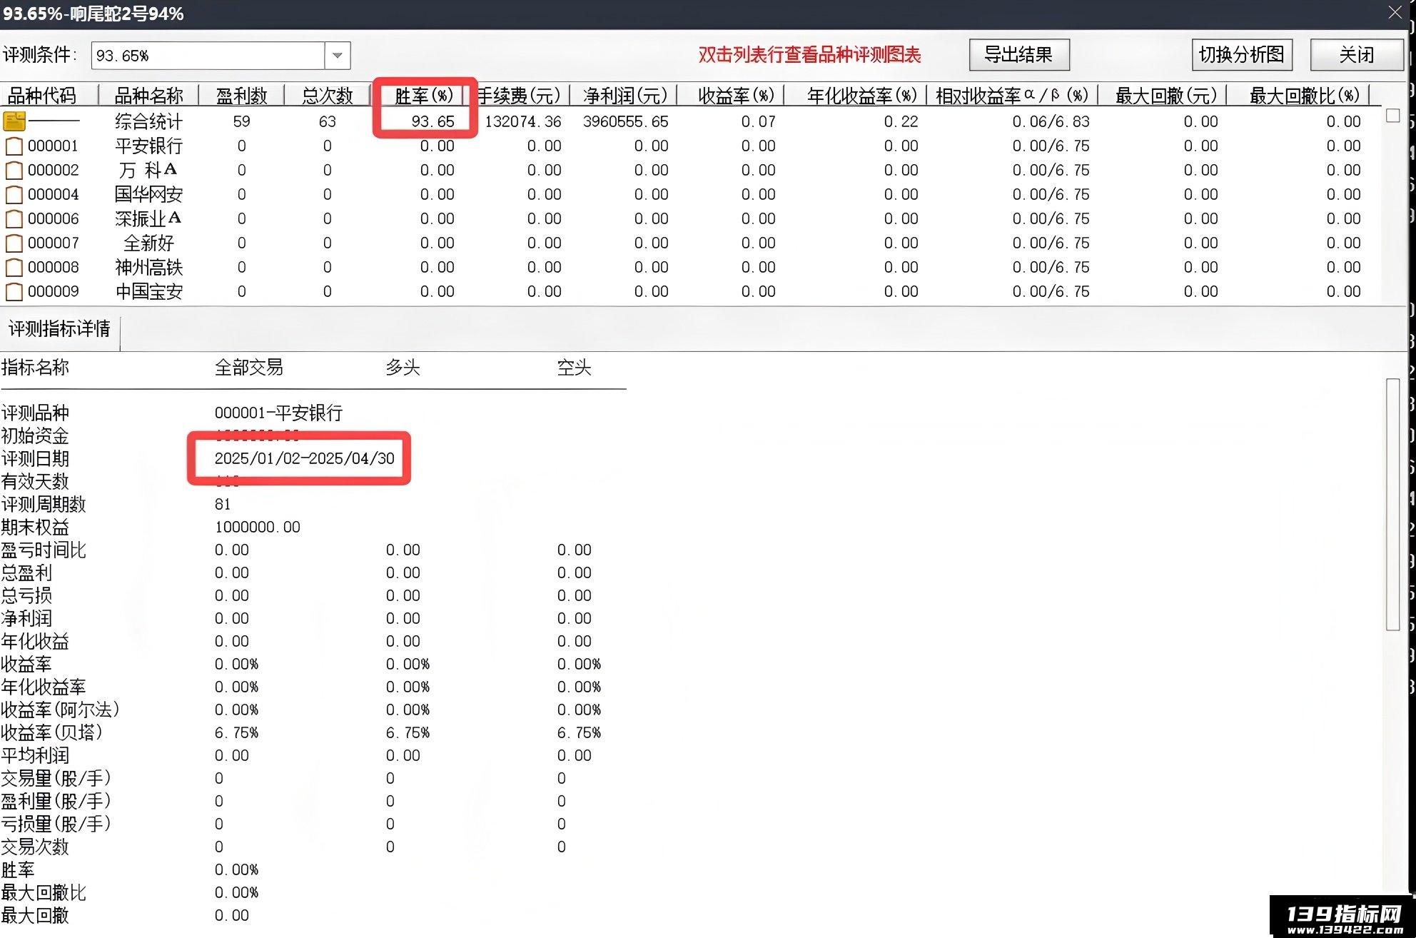Click the details panel vertical scrollbar
1416x938 pixels.
click(1392, 505)
